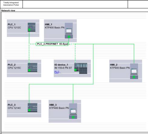Viewport: 148px width, 134px height.
Task: Click the green Ethernet port on PLC_1
Action: pos(29,30)
